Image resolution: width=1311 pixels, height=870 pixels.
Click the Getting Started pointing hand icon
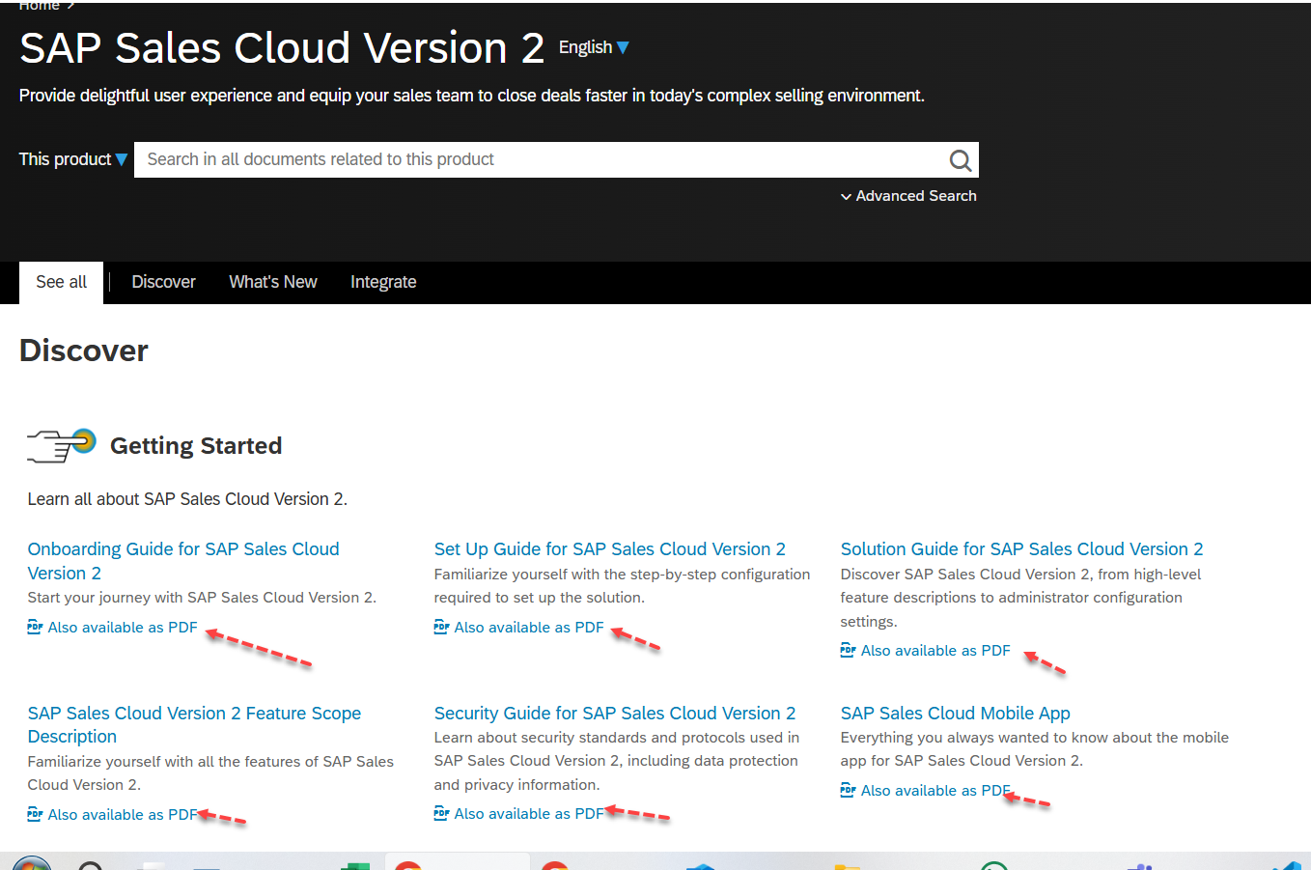61,445
